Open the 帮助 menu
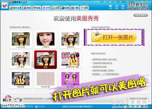152x109 pixels. (x=118, y=2)
